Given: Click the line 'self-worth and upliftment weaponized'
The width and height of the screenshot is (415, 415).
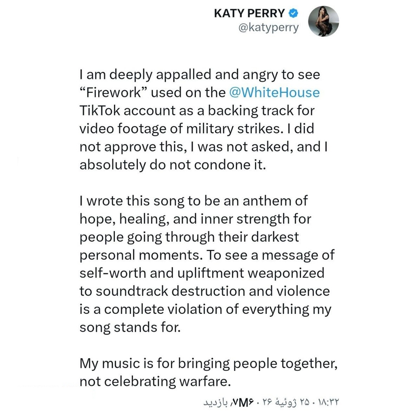Looking at the screenshot, I should tap(202, 273).
